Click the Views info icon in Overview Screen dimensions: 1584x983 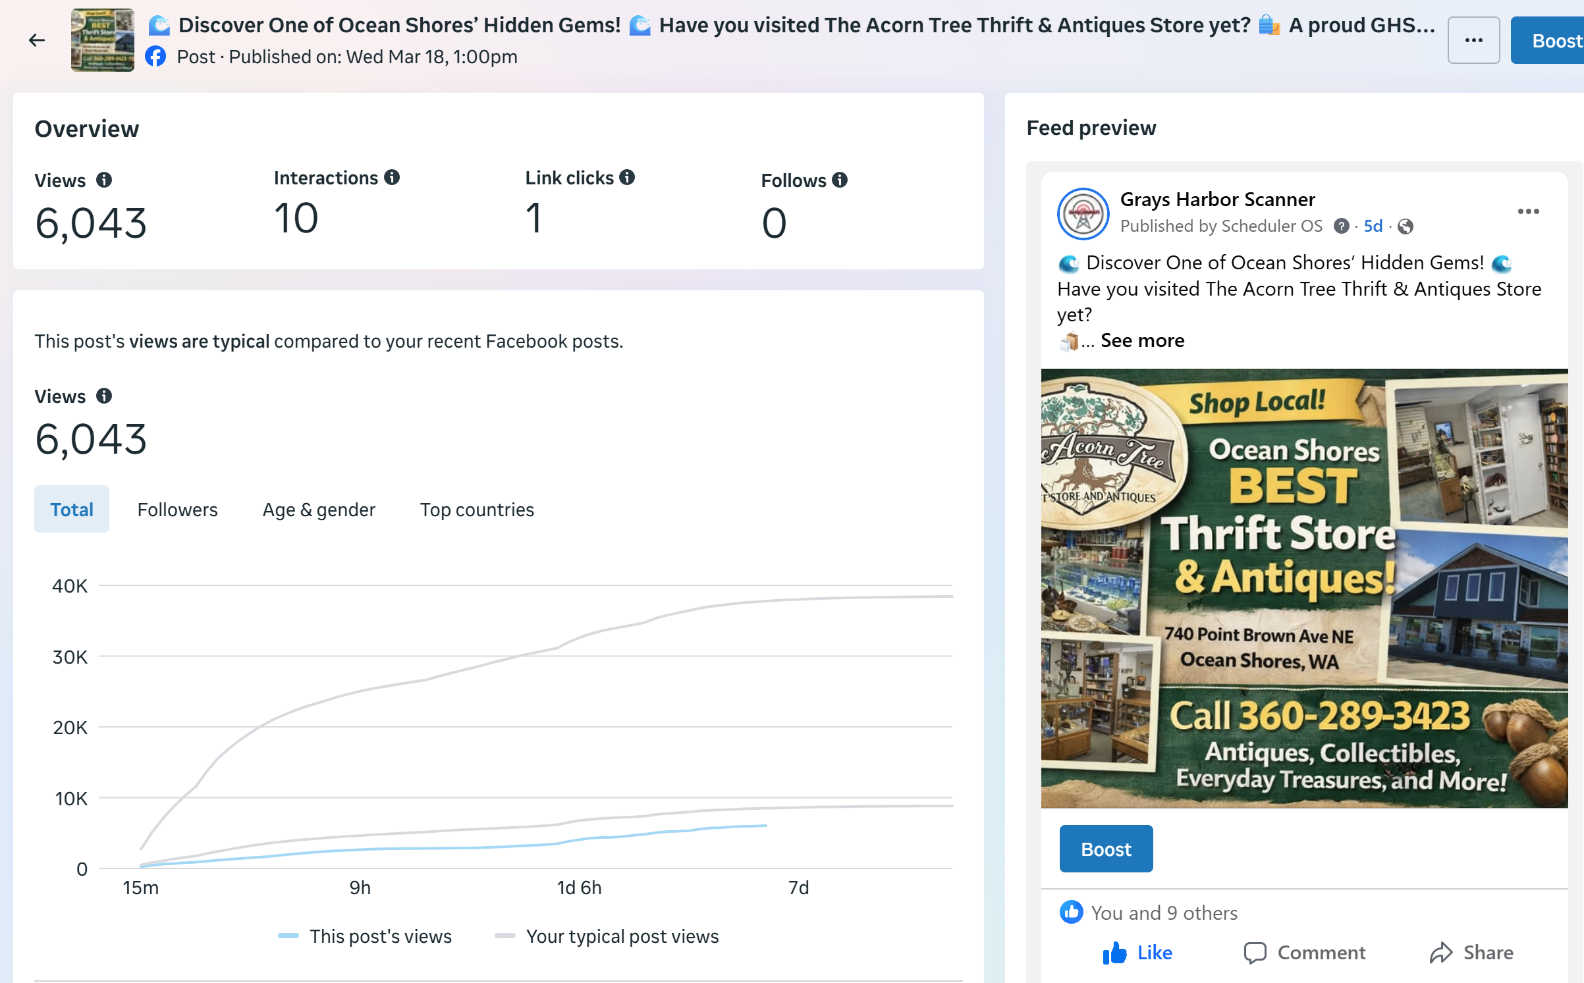104,180
